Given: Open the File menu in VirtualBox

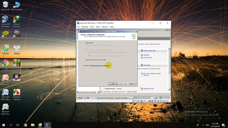Looking at the screenshot, I should (78, 27).
